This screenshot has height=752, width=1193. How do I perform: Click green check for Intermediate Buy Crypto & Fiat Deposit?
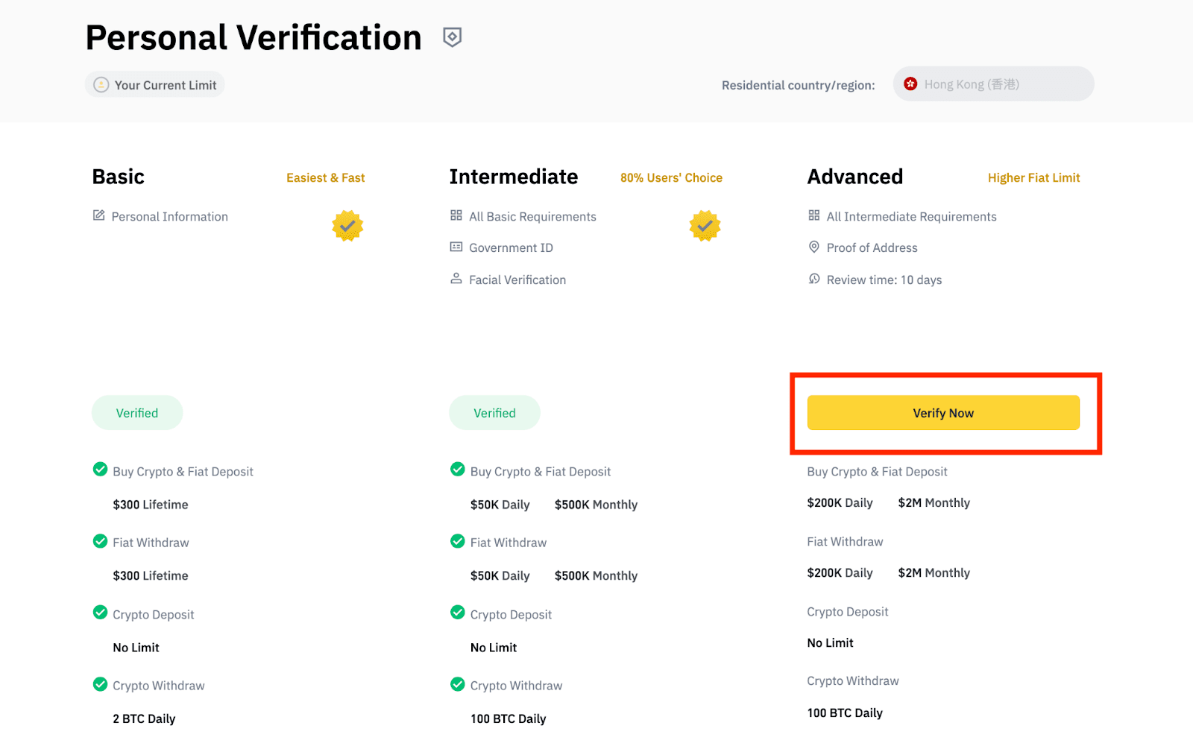[458, 469]
